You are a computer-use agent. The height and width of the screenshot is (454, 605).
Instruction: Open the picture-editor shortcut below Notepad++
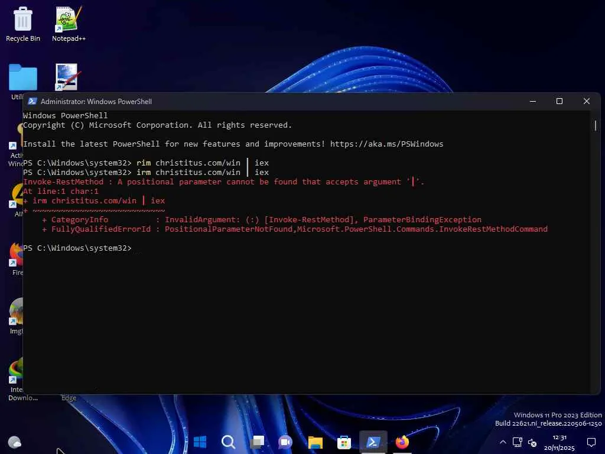click(66, 77)
